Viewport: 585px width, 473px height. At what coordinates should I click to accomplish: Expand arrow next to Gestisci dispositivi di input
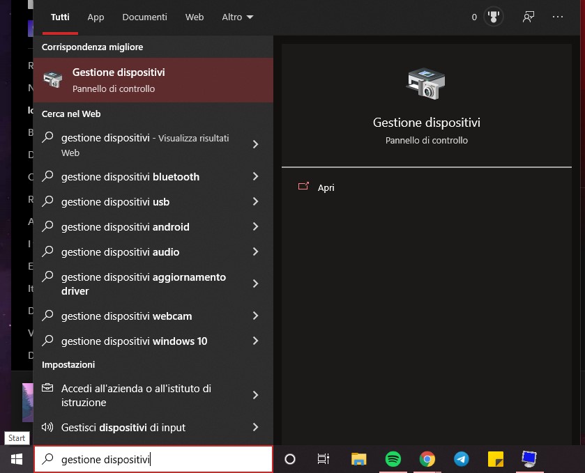point(255,428)
